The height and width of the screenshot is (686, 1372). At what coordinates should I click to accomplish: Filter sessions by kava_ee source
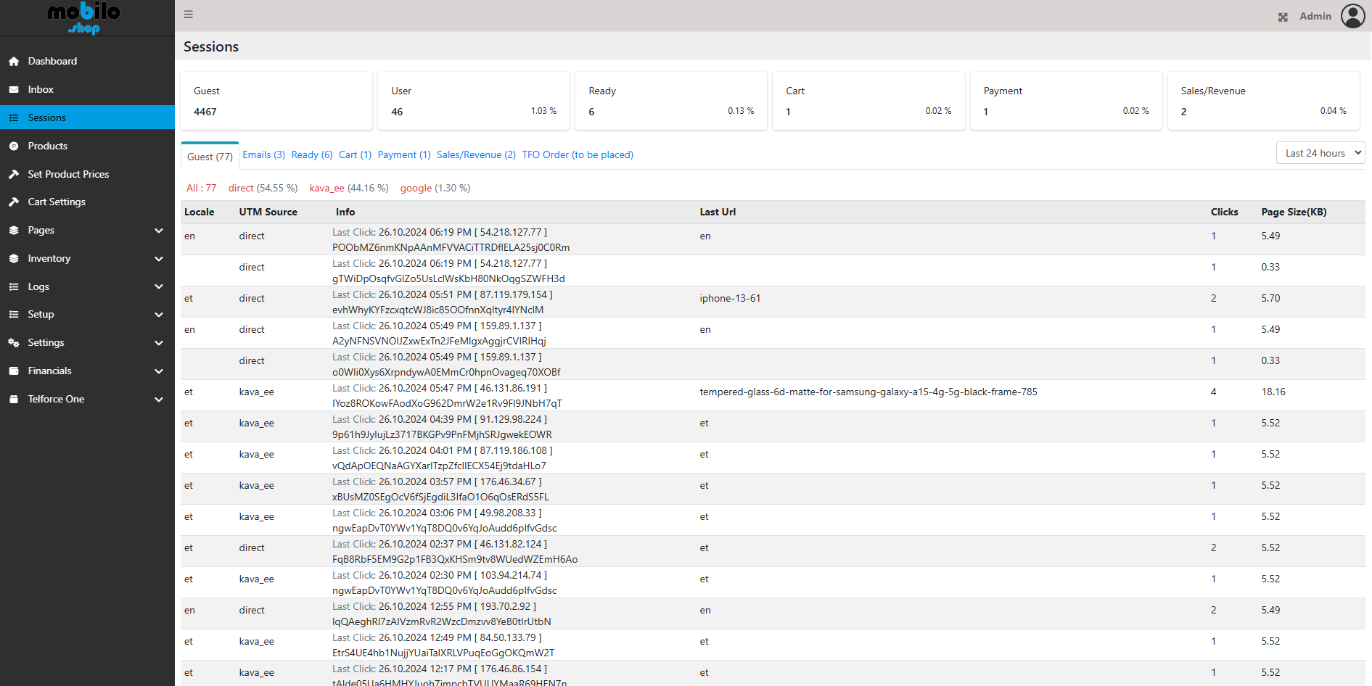[x=326, y=189]
